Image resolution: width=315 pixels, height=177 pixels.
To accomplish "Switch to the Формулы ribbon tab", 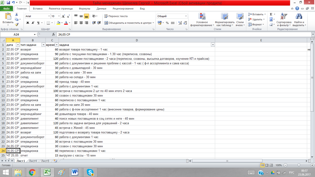I will (84, 9).
